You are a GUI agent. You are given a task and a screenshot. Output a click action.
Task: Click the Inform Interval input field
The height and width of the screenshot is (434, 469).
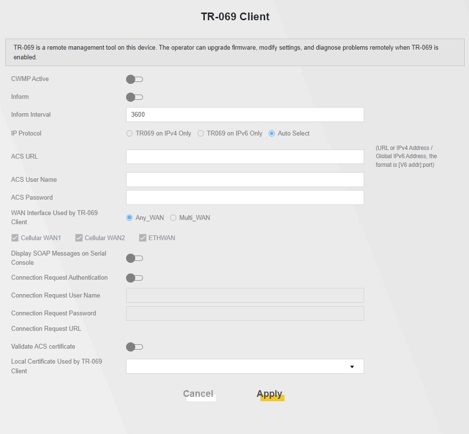point(244,115)
